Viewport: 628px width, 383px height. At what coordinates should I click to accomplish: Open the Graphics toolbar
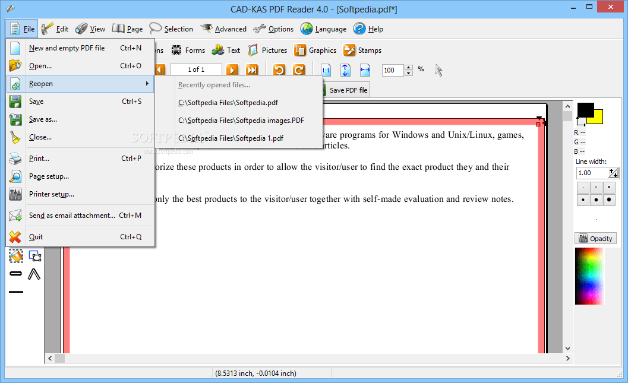[315, 50]
